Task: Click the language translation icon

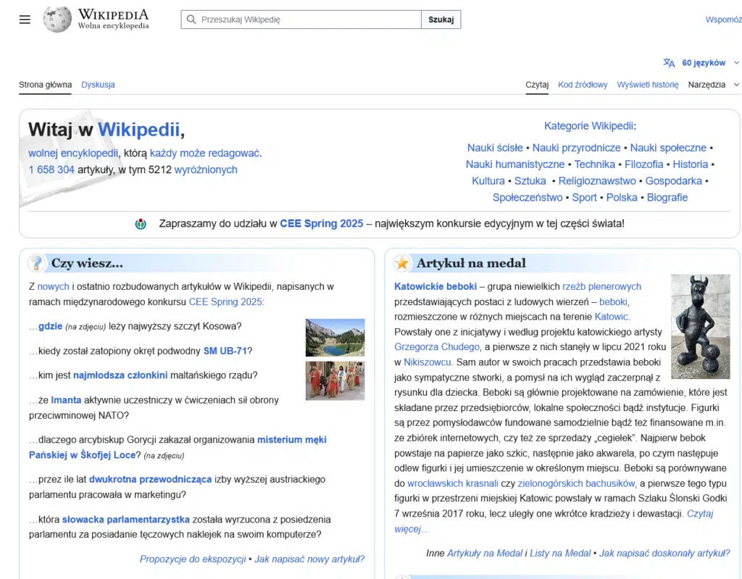Action: (x=669, y=62)
